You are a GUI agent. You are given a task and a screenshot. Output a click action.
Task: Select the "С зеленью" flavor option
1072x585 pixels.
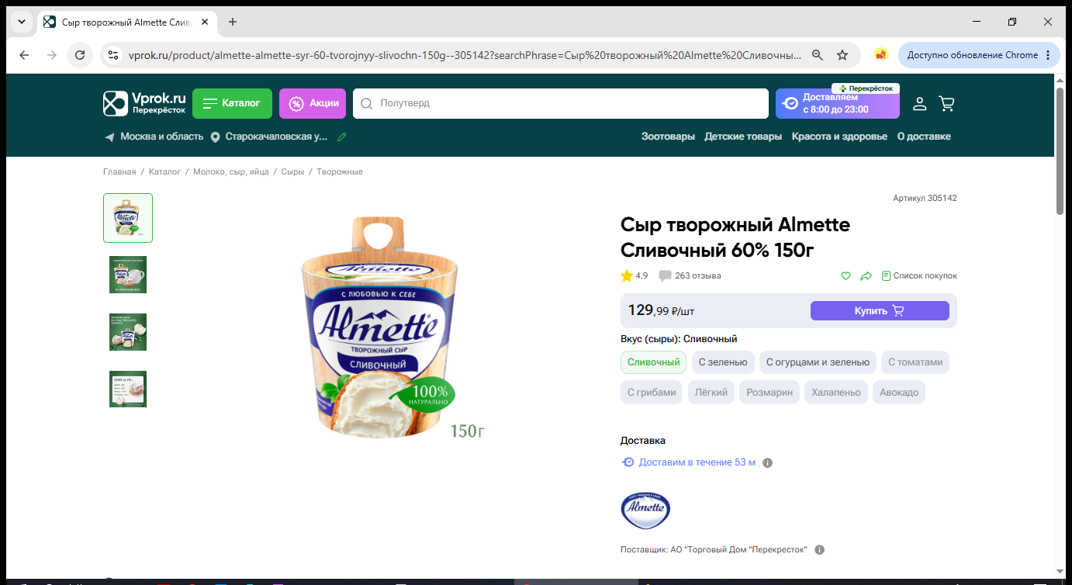click(x=723, y=362)
